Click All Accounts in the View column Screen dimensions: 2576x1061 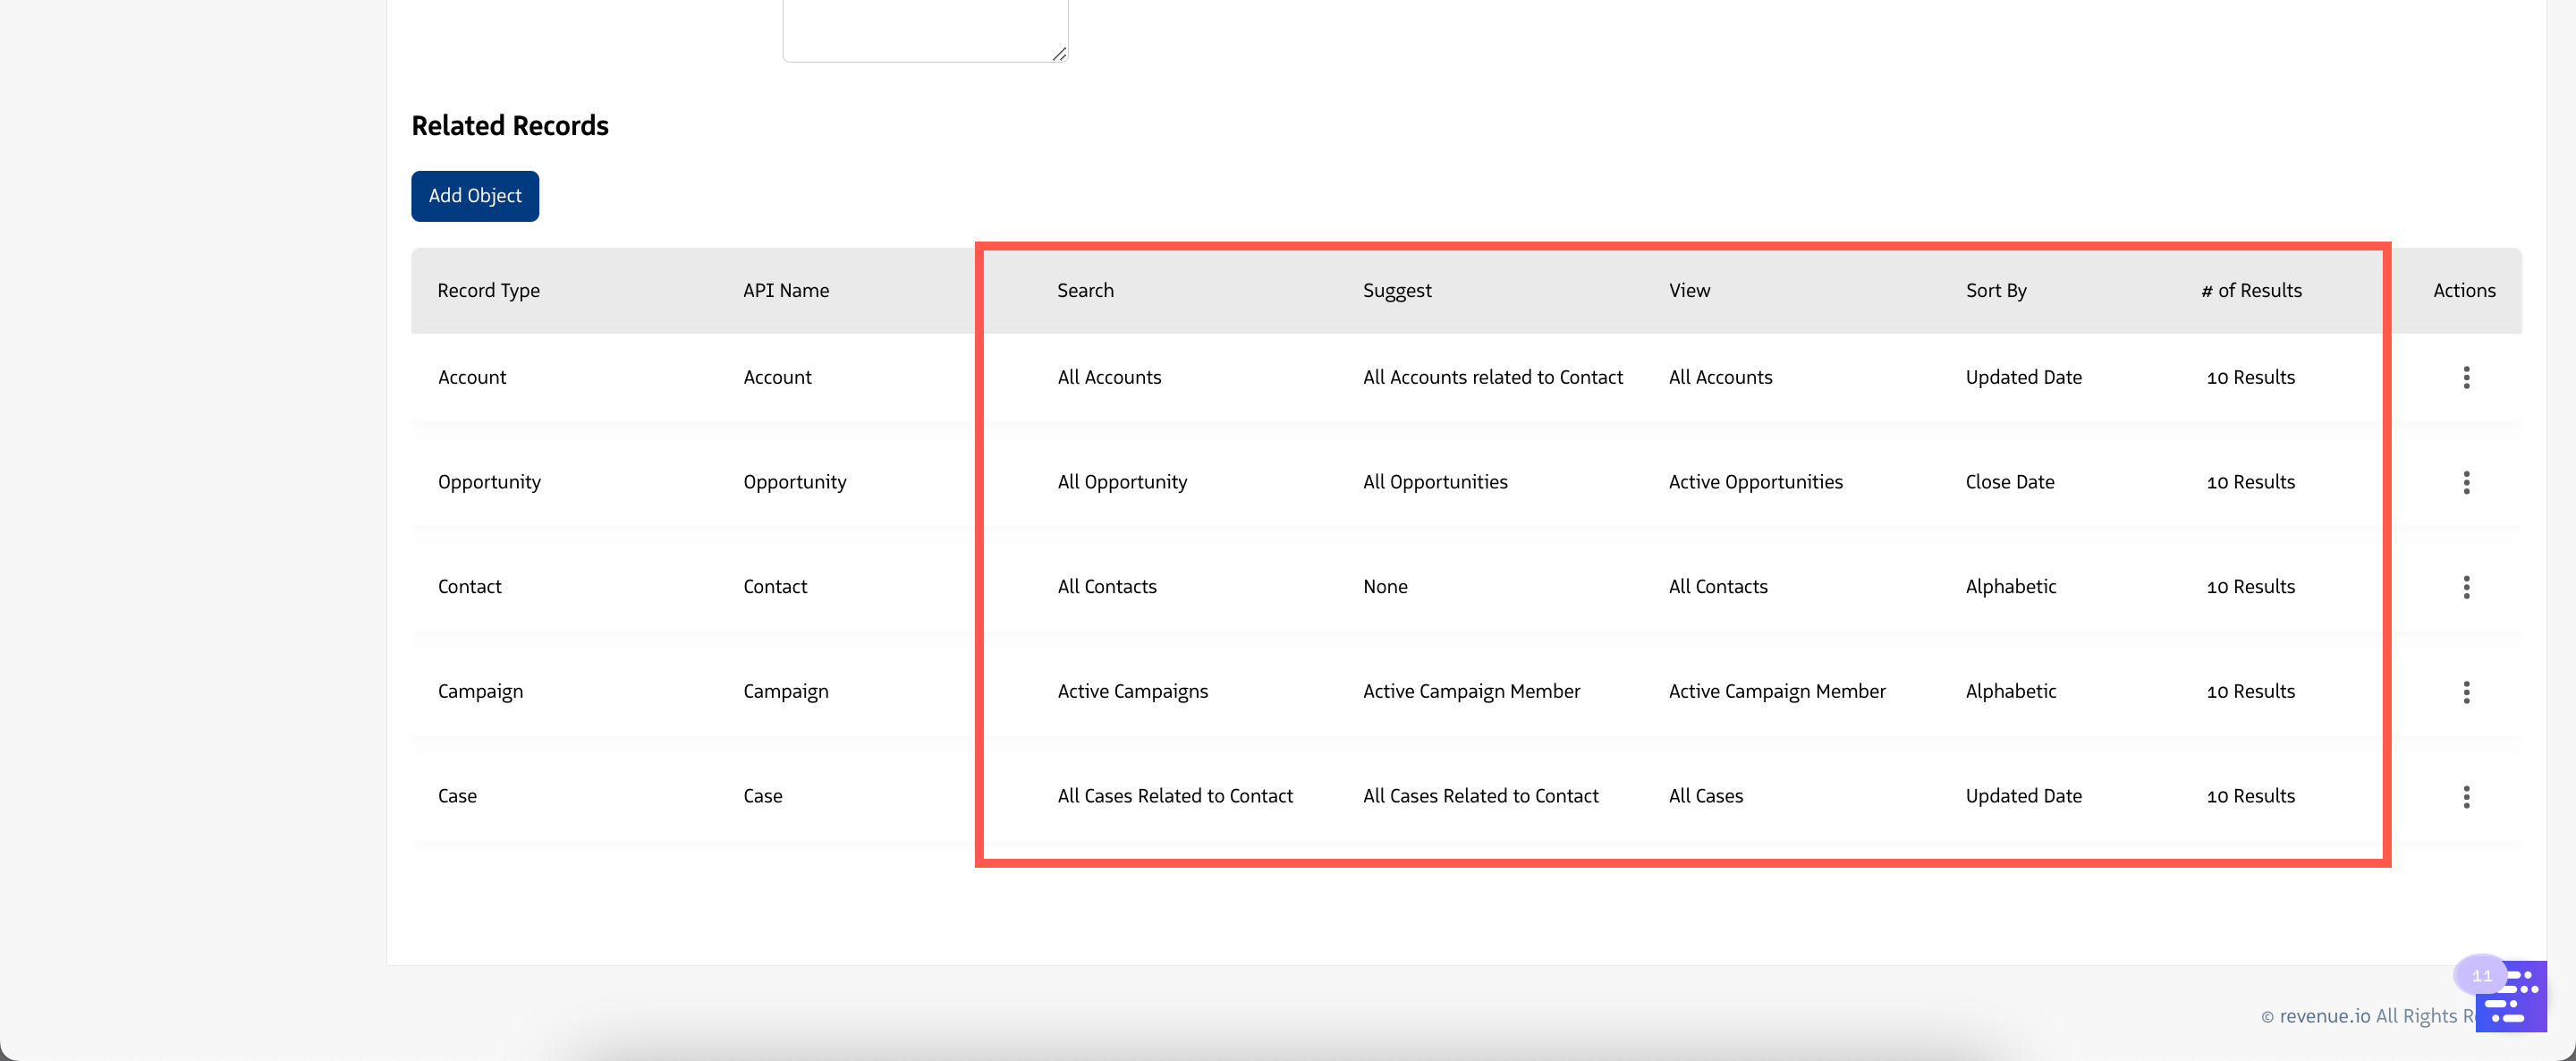click(x=1720, y=377)
